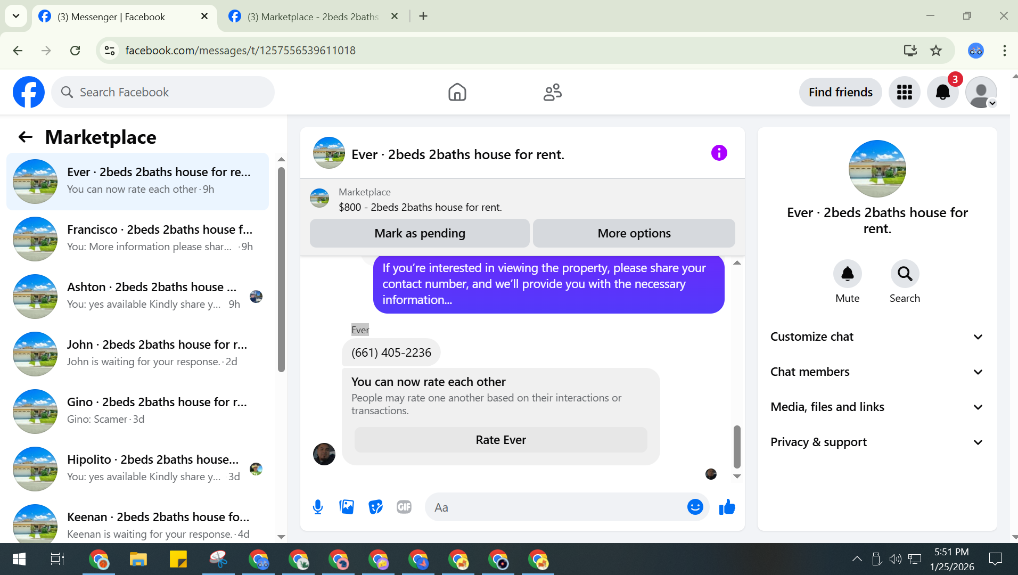Viewport: 1018px width, 575px height.
Task: Search in conversation using the magnifier icon
Action: point(905,274)
